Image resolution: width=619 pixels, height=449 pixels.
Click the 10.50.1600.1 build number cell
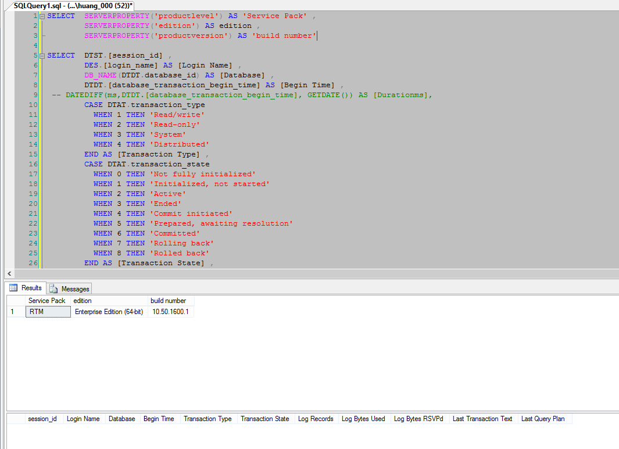coord(171,312)
